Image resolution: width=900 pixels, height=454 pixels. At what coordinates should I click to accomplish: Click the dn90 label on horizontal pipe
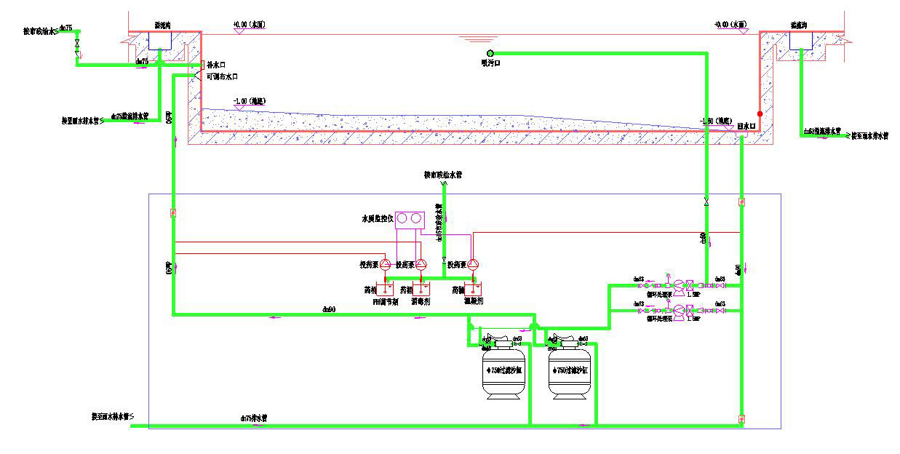click(329, 310)
